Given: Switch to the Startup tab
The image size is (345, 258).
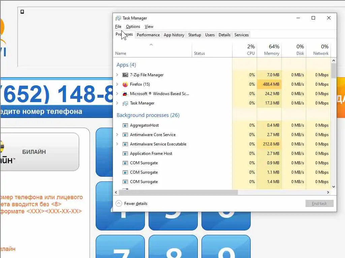Looking at the screenshot, I should click(x=194, y=35).
